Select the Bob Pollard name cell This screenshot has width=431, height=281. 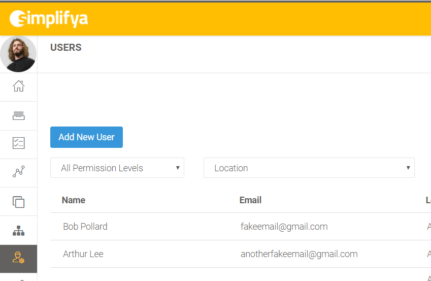85,227
